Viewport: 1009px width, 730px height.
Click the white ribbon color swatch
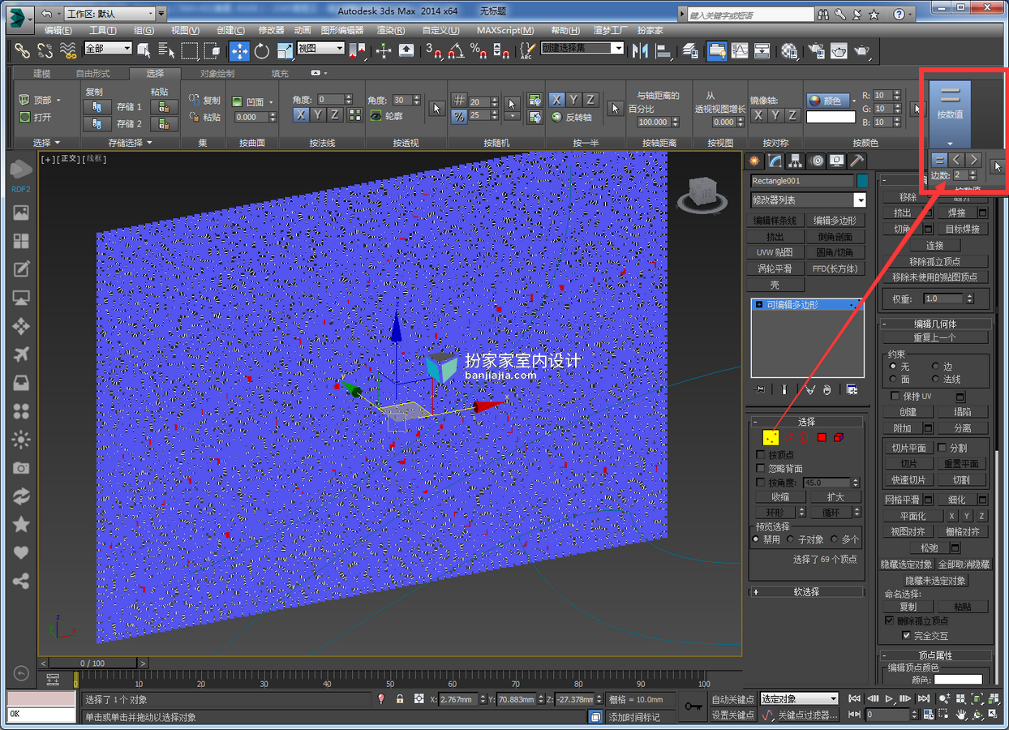pyautogui.click(x=831, y=117)
